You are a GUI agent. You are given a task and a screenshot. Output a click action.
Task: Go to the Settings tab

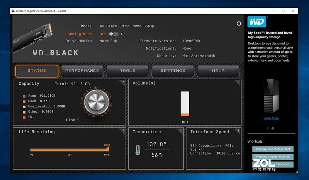click(173, 71)
